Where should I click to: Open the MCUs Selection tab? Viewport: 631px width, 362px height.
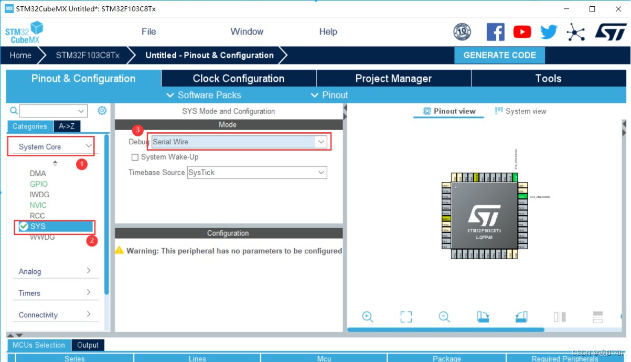(38, 345)
